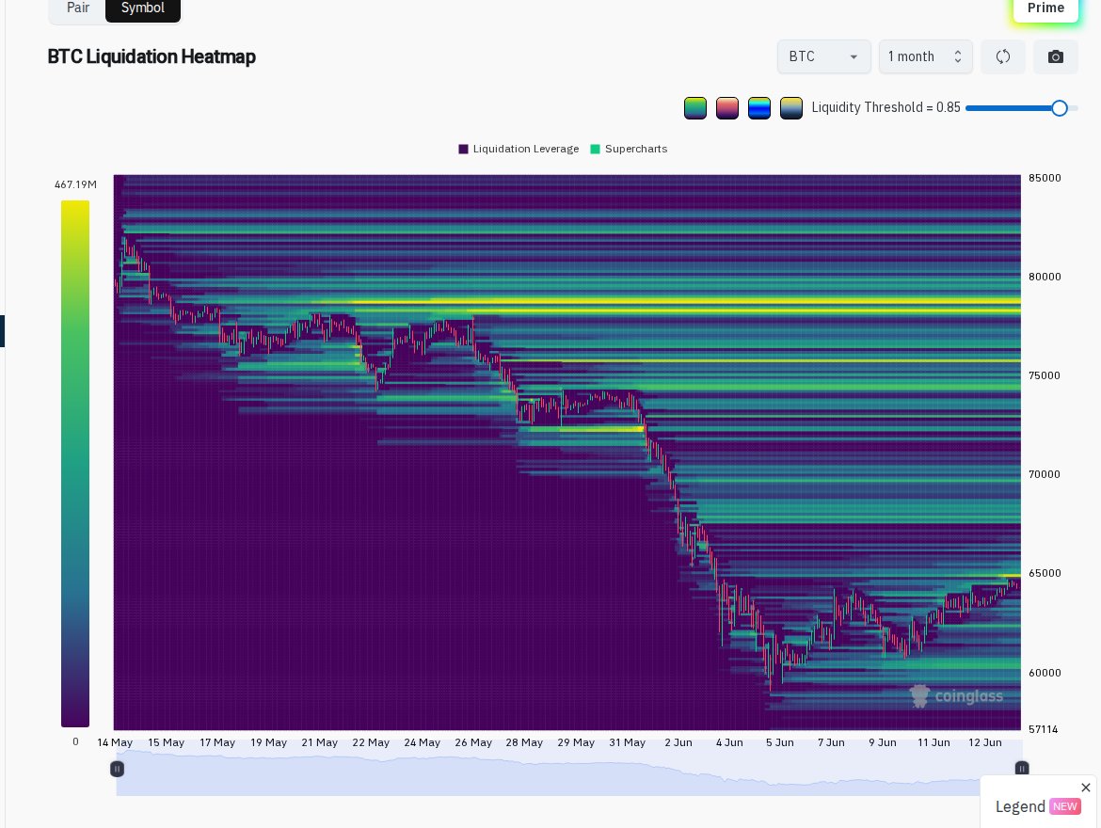
Task: Select the pink-red color scheme swatch
Action: pos(727,108)
